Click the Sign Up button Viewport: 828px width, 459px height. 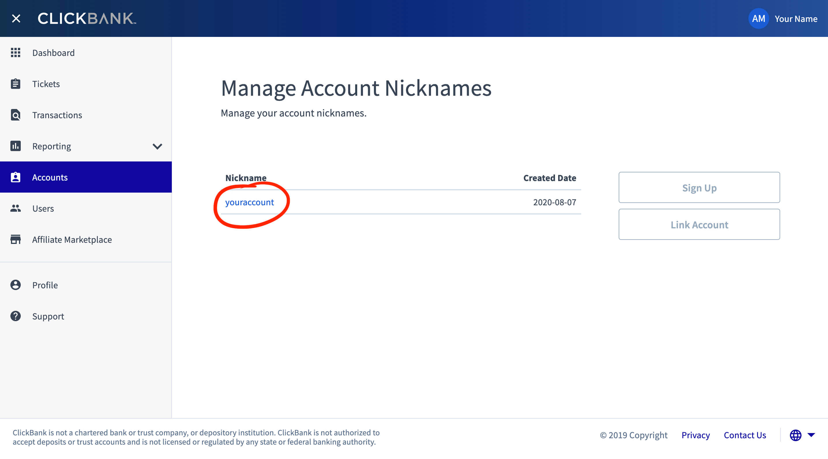pyautogui.click(x=699, y=187)
